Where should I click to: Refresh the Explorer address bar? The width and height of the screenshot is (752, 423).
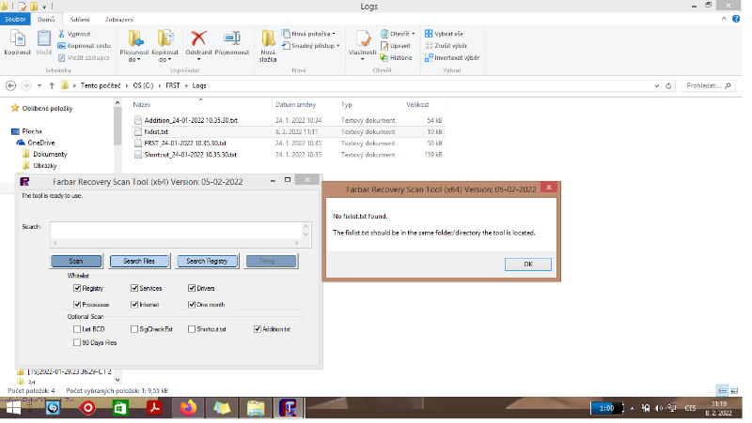[x=668, y=86]
